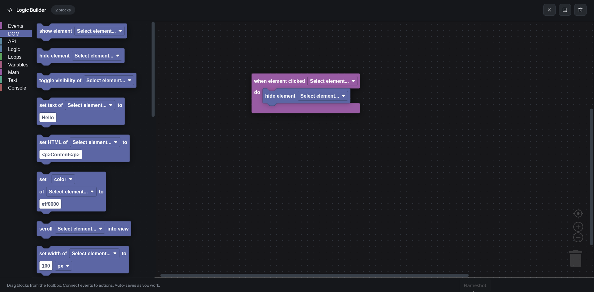Viewport: 594px width, 292px height.
Task: Open the Console category
Action: click(17, 88)
